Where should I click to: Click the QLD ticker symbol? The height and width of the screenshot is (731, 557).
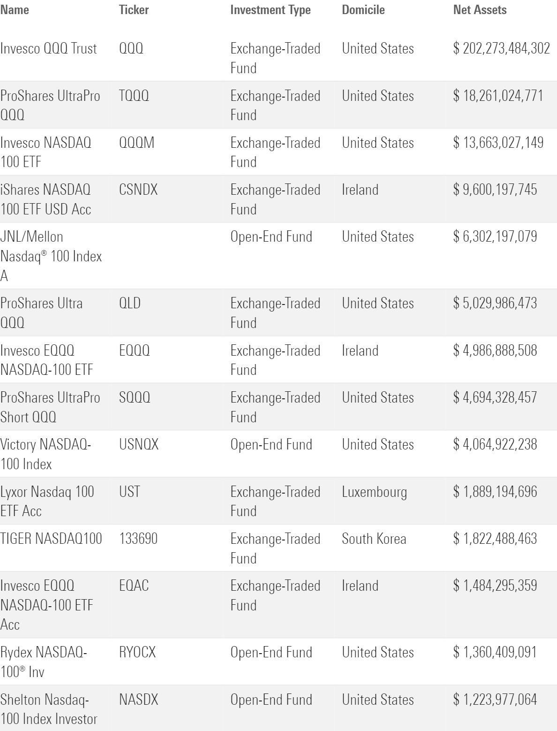[130, 303]
